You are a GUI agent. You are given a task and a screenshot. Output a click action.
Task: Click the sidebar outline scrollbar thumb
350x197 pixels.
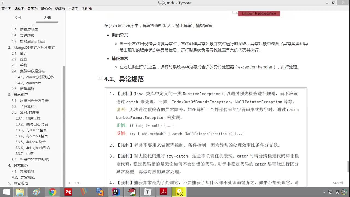coord(64,126)
